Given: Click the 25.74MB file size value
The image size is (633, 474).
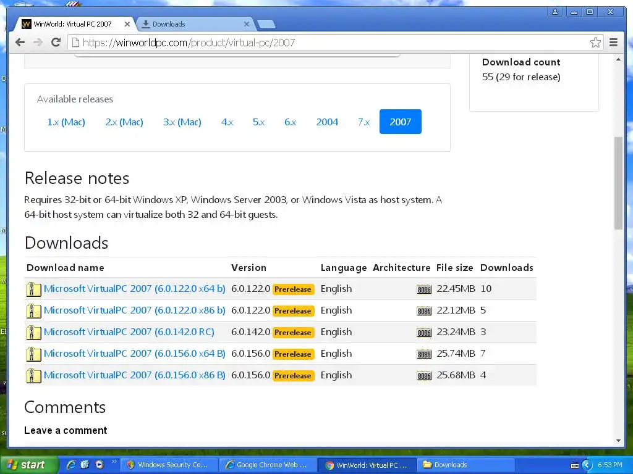Looking at the screenshot, I should (456, 354).
